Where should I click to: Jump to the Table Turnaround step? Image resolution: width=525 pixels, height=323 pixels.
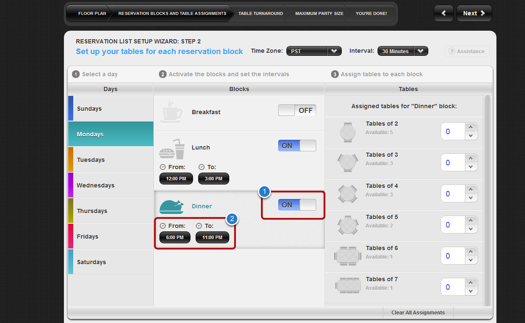pos(260,14)
